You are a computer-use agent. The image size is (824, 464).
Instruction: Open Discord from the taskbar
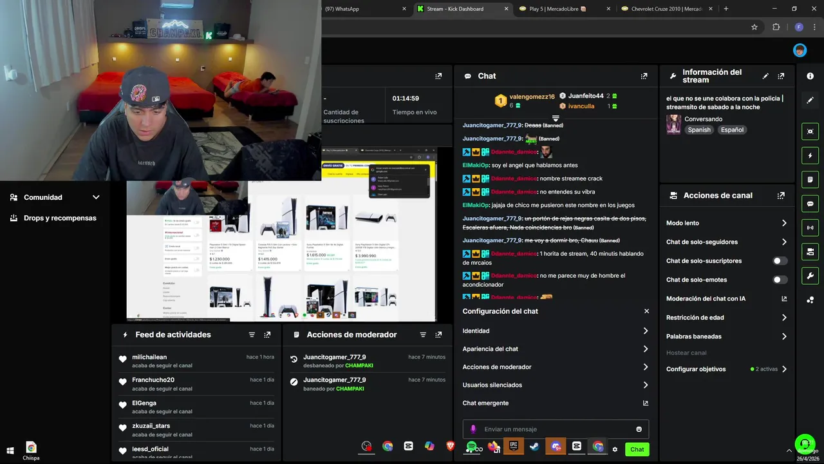pyautogui.click(x=556, y=446)
